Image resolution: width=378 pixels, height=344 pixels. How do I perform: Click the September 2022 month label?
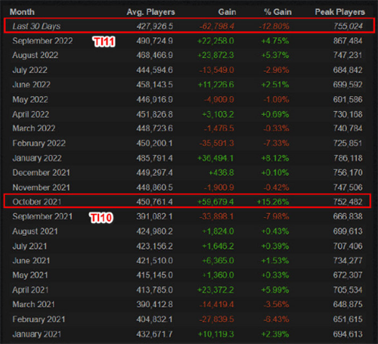[42, 41]
